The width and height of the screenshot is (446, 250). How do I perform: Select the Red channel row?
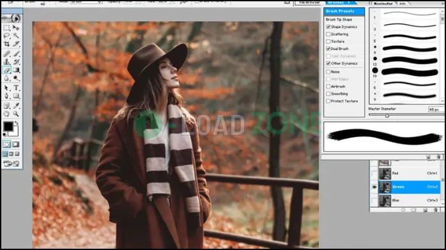[410, 173]
